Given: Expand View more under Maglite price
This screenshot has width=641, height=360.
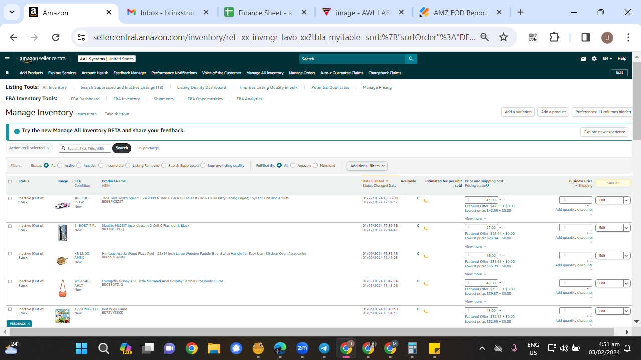Looking at the screenshot, I should [x=475, y=246].
